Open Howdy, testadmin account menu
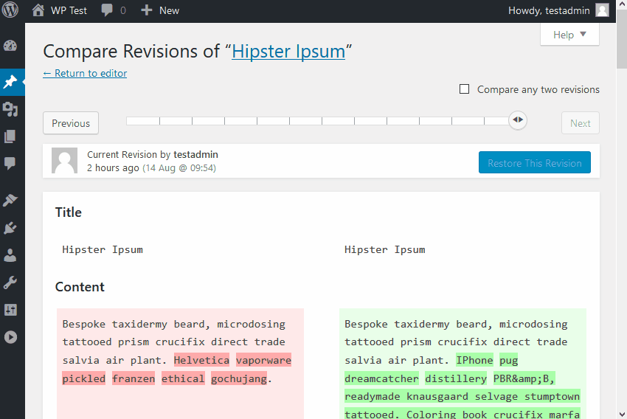This screenshot has height=419, width=627. click(x=558, y=10)
